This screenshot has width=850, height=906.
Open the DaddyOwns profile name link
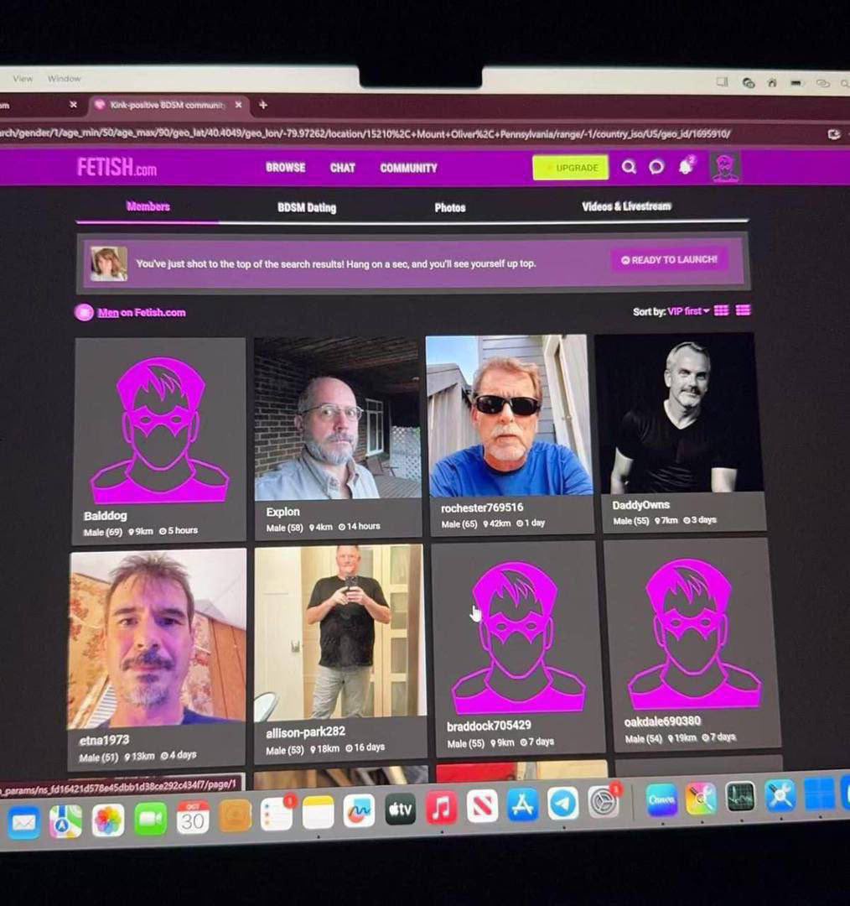641,505
